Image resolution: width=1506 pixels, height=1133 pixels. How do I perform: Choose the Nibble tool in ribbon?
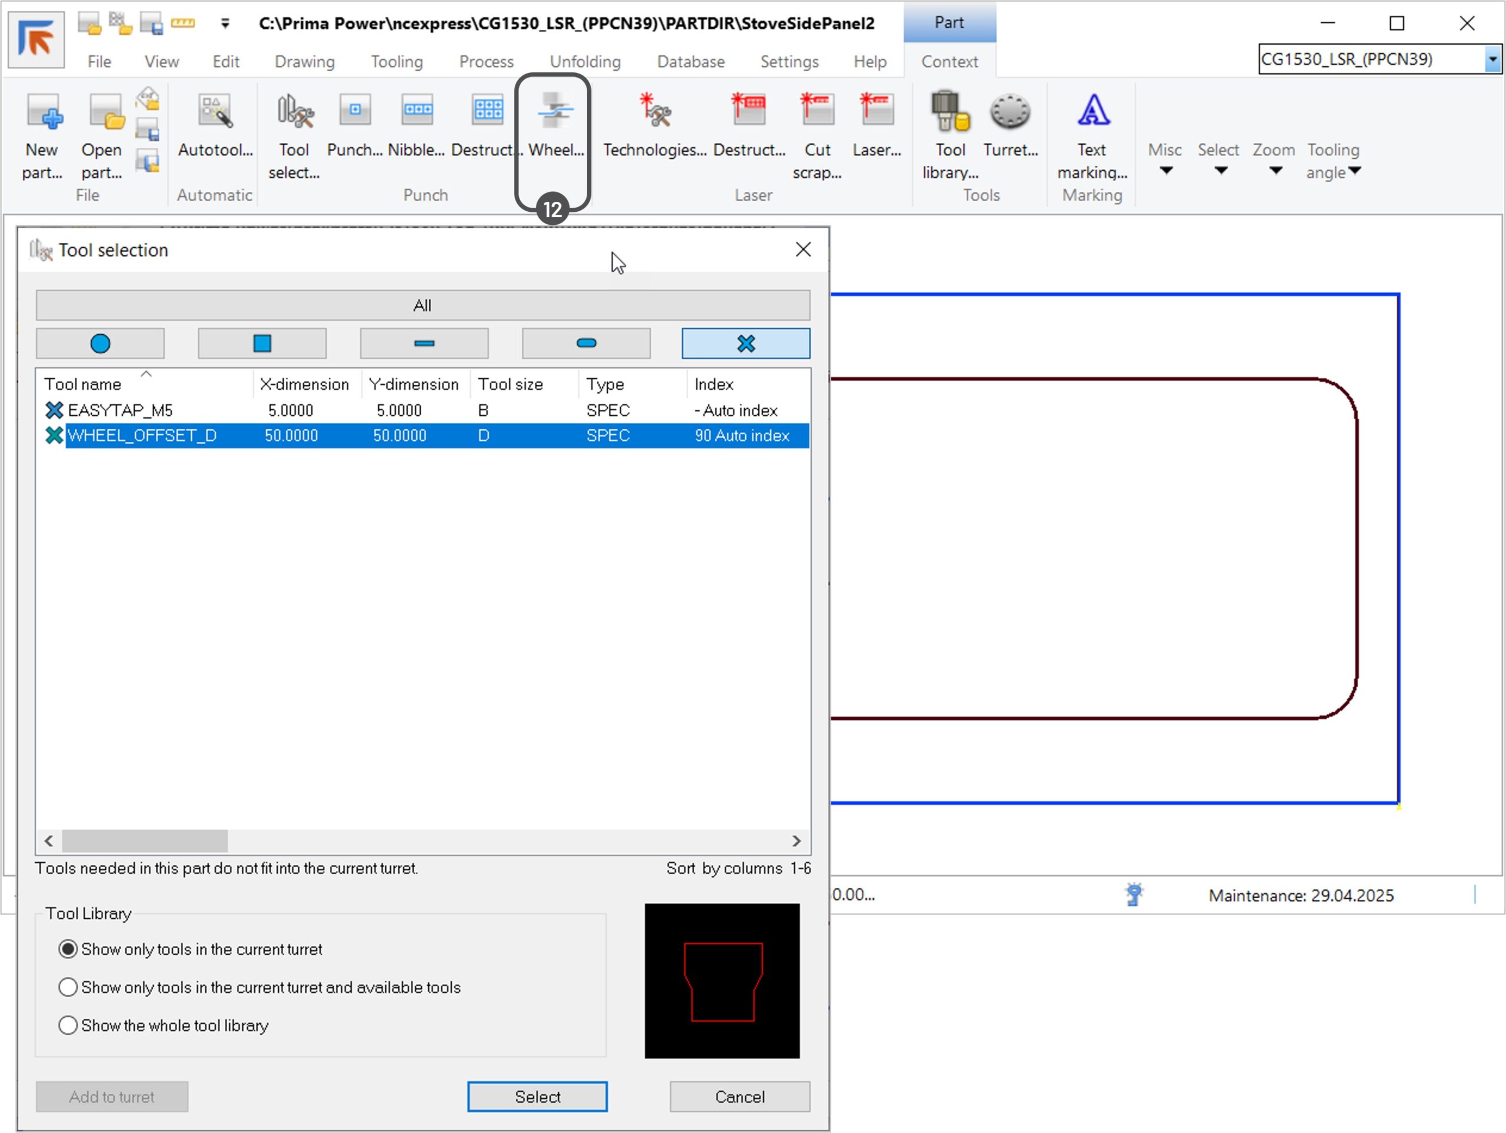(417, 125)
